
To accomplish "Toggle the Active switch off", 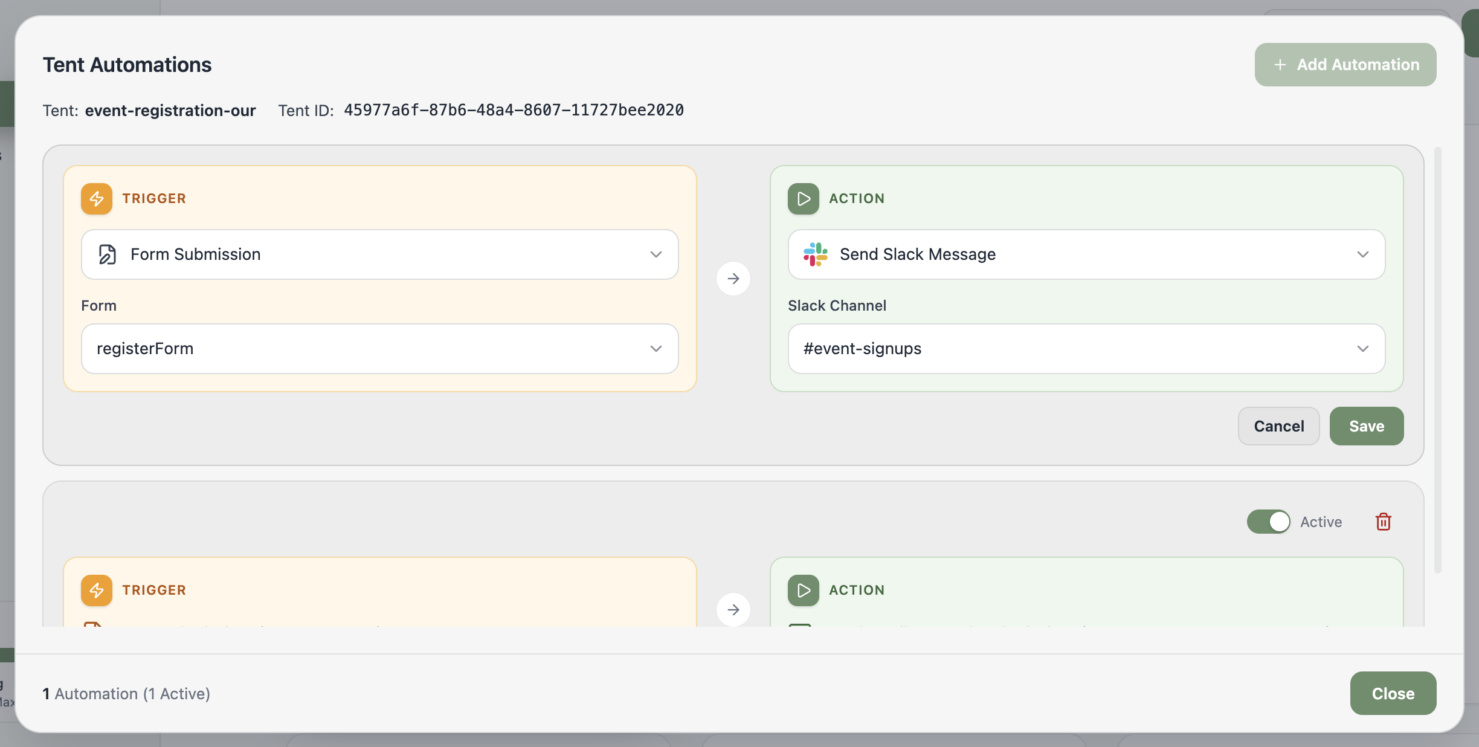I will pos(1268,522).
